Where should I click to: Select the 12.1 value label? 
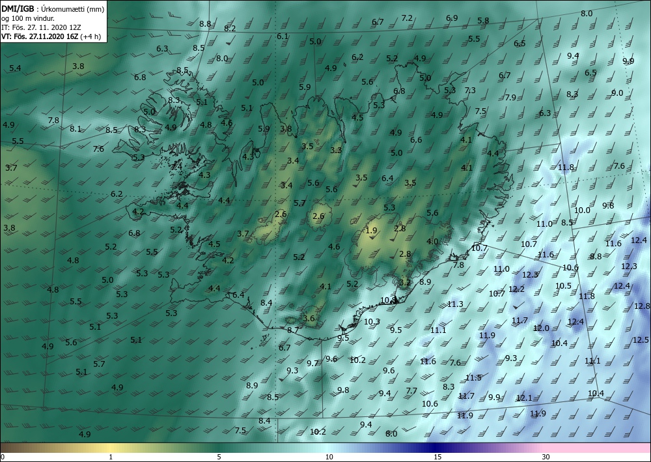[524, 398]
